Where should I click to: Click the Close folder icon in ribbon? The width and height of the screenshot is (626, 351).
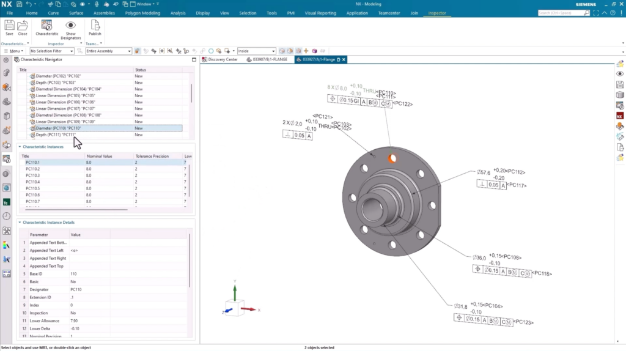(x=23, y=26)
